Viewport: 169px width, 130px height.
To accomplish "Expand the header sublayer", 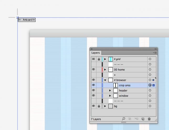I will 110,90.
